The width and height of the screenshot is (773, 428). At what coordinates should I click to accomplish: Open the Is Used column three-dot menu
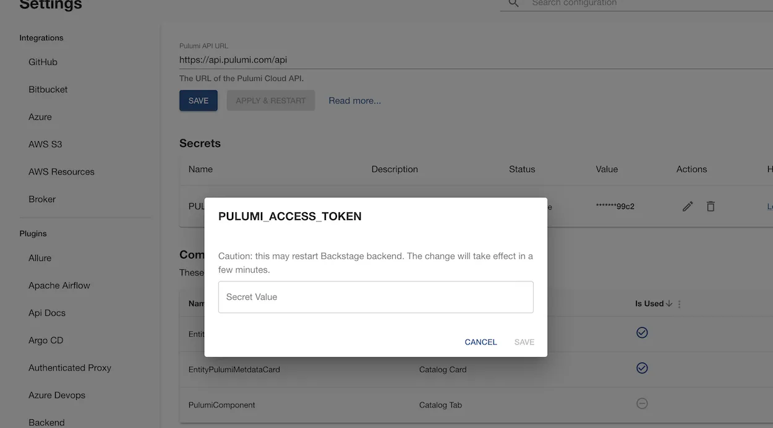pos(679,303)
